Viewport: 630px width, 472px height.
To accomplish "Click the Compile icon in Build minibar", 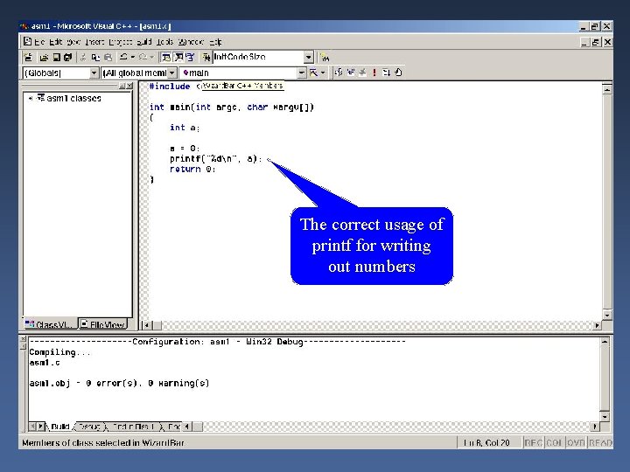I will 339,73.
